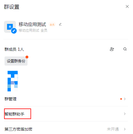Open 第三方密盾加密 option
Viewport: 133px width, 134px height.
pos(66,129)
